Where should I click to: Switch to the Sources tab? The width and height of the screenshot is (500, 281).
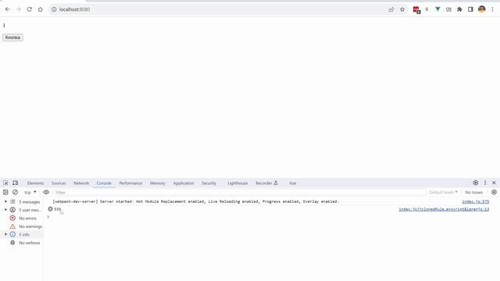59,183
